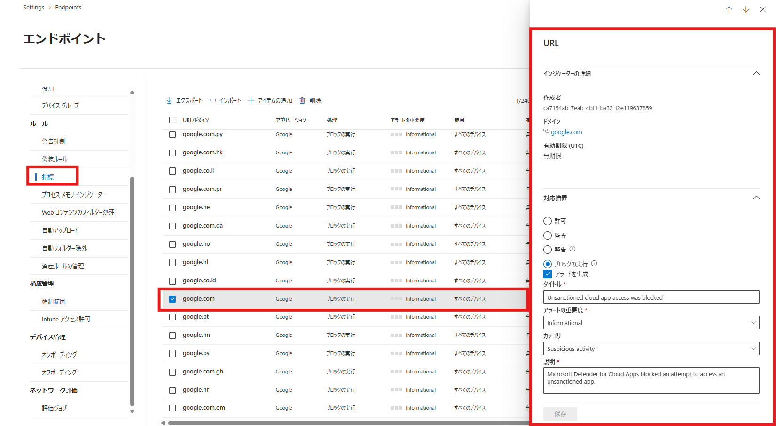Open 偽装ルール in the sidebar
Image resolution: width=776 pixels, height=426 pixels.
point(55,159)
